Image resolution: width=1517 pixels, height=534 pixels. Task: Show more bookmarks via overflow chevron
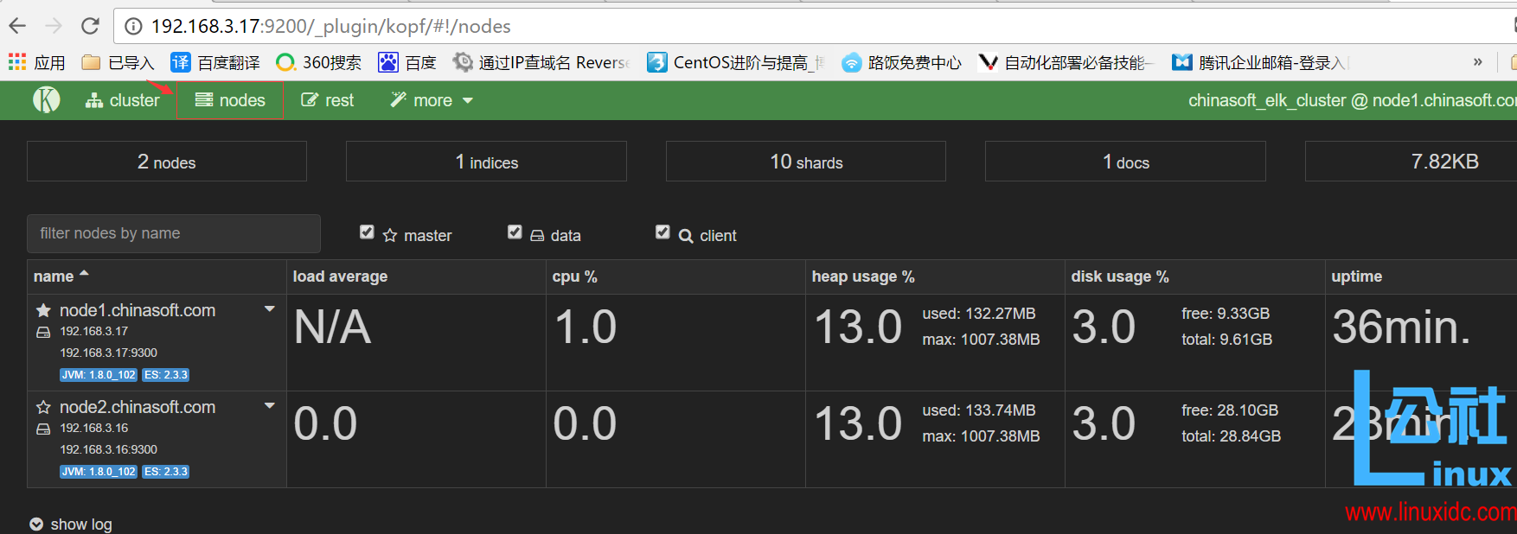(1478, 62)
